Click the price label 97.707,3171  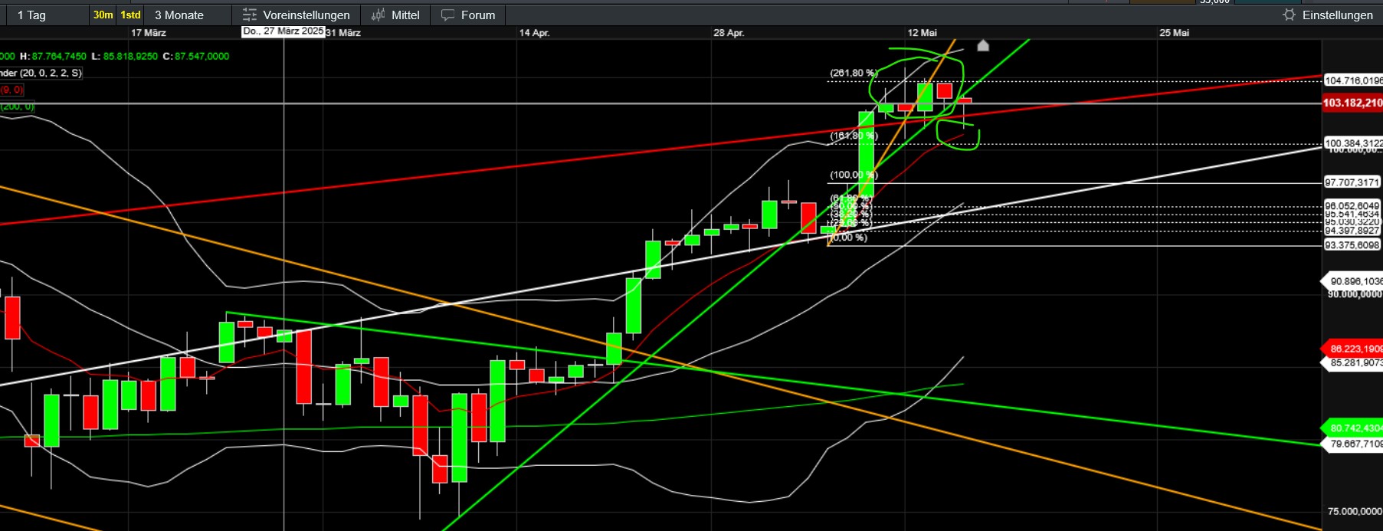(1352, 182)
